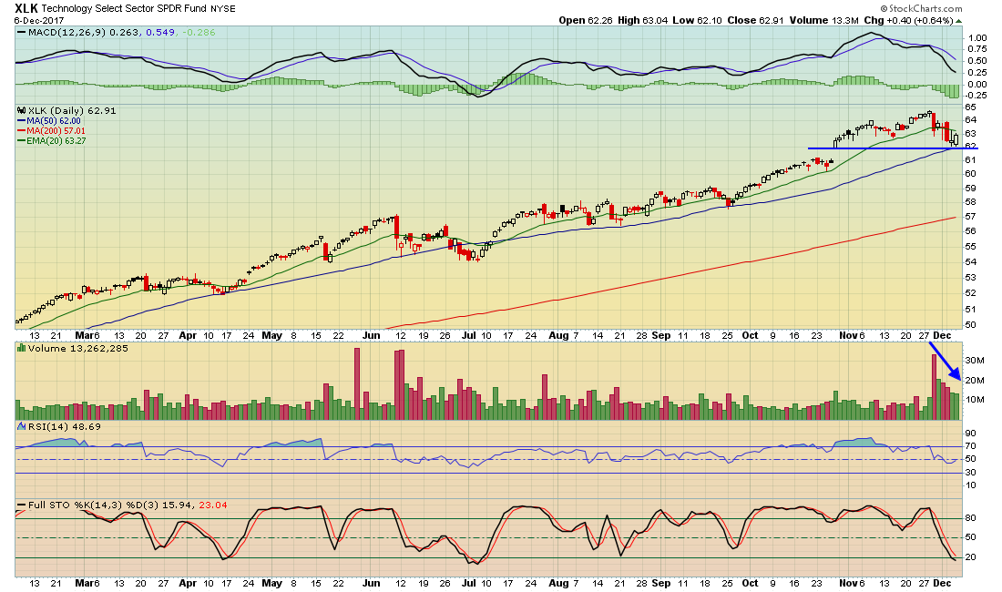This screenshot has height=592, width=1002.
Task: Click the Jun label on price date axis
Action: pos(372,335)
